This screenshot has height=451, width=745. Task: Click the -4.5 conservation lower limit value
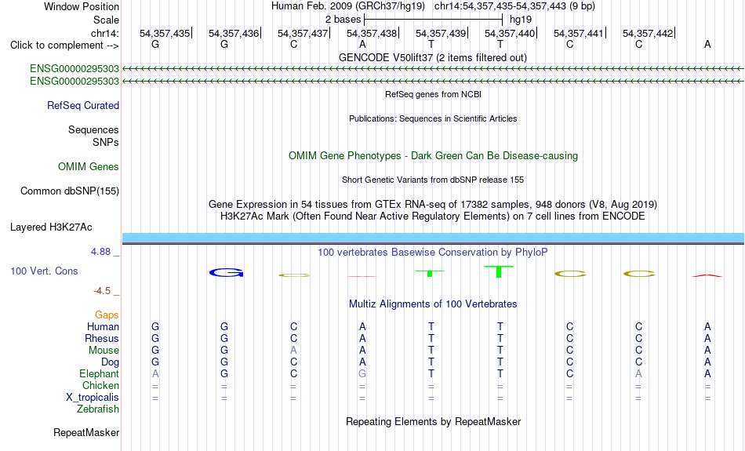pyautogui.click(x=102, y=291)
